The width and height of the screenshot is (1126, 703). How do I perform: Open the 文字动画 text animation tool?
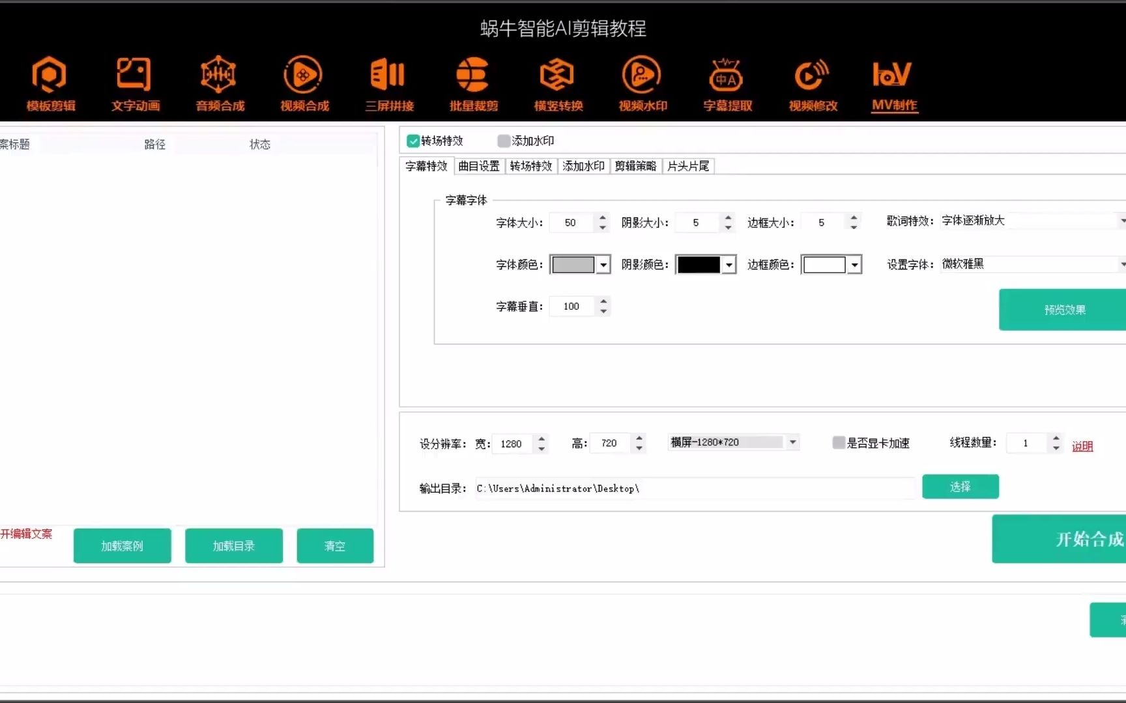pos(135,85)
